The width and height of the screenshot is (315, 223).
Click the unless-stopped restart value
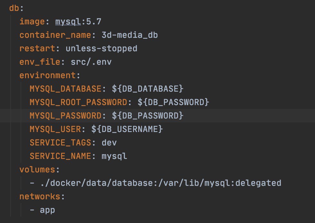coord(102,49)
